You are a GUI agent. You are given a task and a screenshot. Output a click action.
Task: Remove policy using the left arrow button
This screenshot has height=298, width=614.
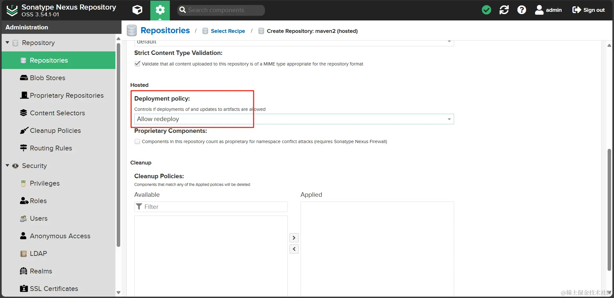[x=294, y=249]
